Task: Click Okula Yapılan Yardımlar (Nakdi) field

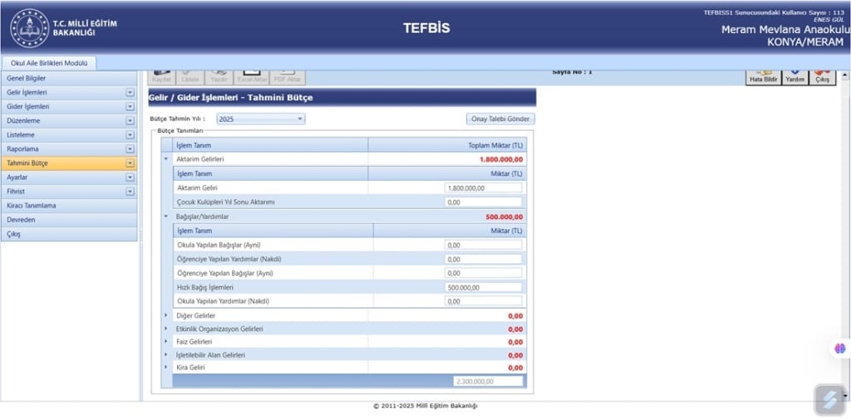Action: (483, 301)
